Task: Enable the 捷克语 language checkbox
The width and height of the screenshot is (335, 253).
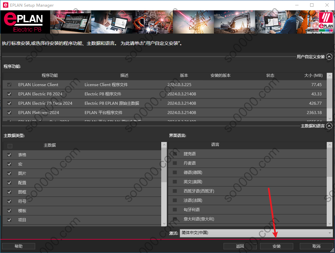Action: 175,154
